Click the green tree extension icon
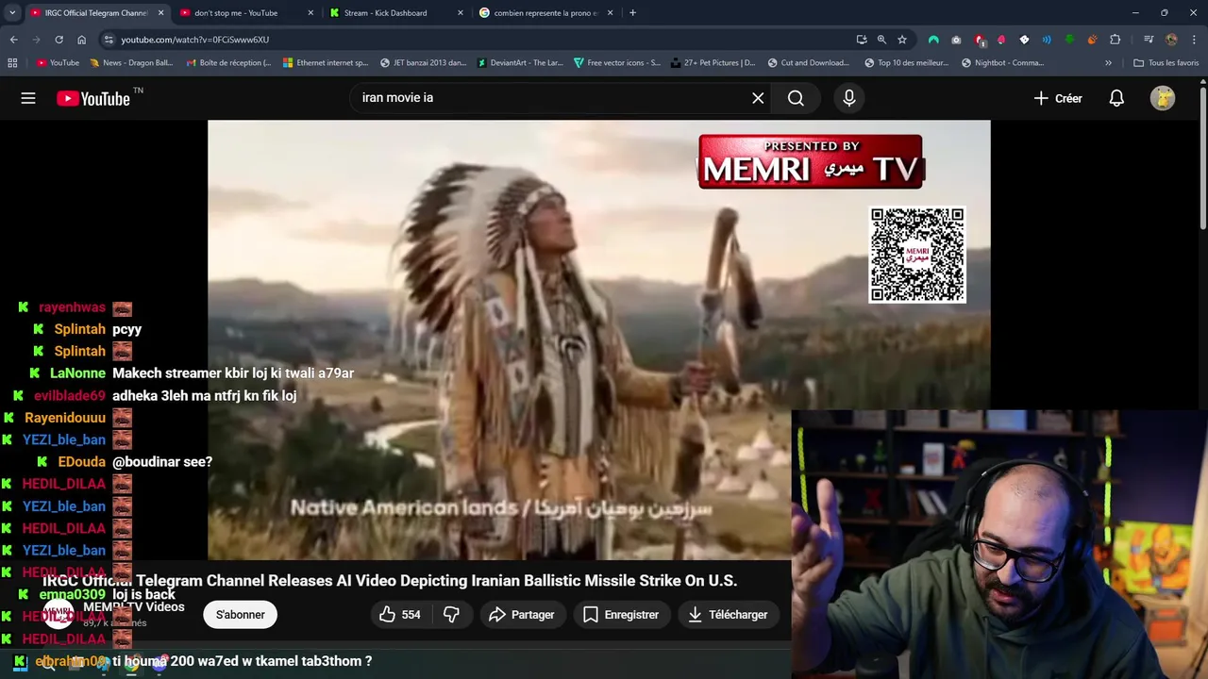 [1069, 40]
